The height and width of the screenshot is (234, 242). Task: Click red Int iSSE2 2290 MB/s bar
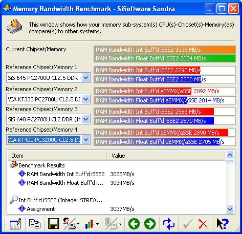pos(165,70)
